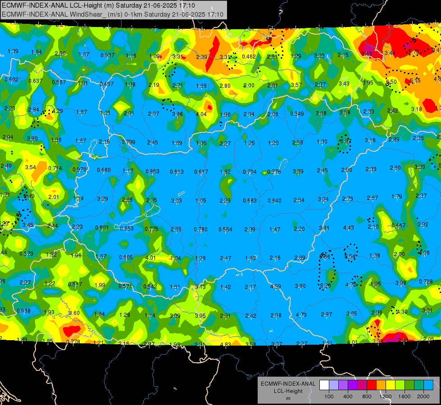This screenshot has width=441, height=405.
Task: Click the wind shear value 4.83
Action: [226, 344]
